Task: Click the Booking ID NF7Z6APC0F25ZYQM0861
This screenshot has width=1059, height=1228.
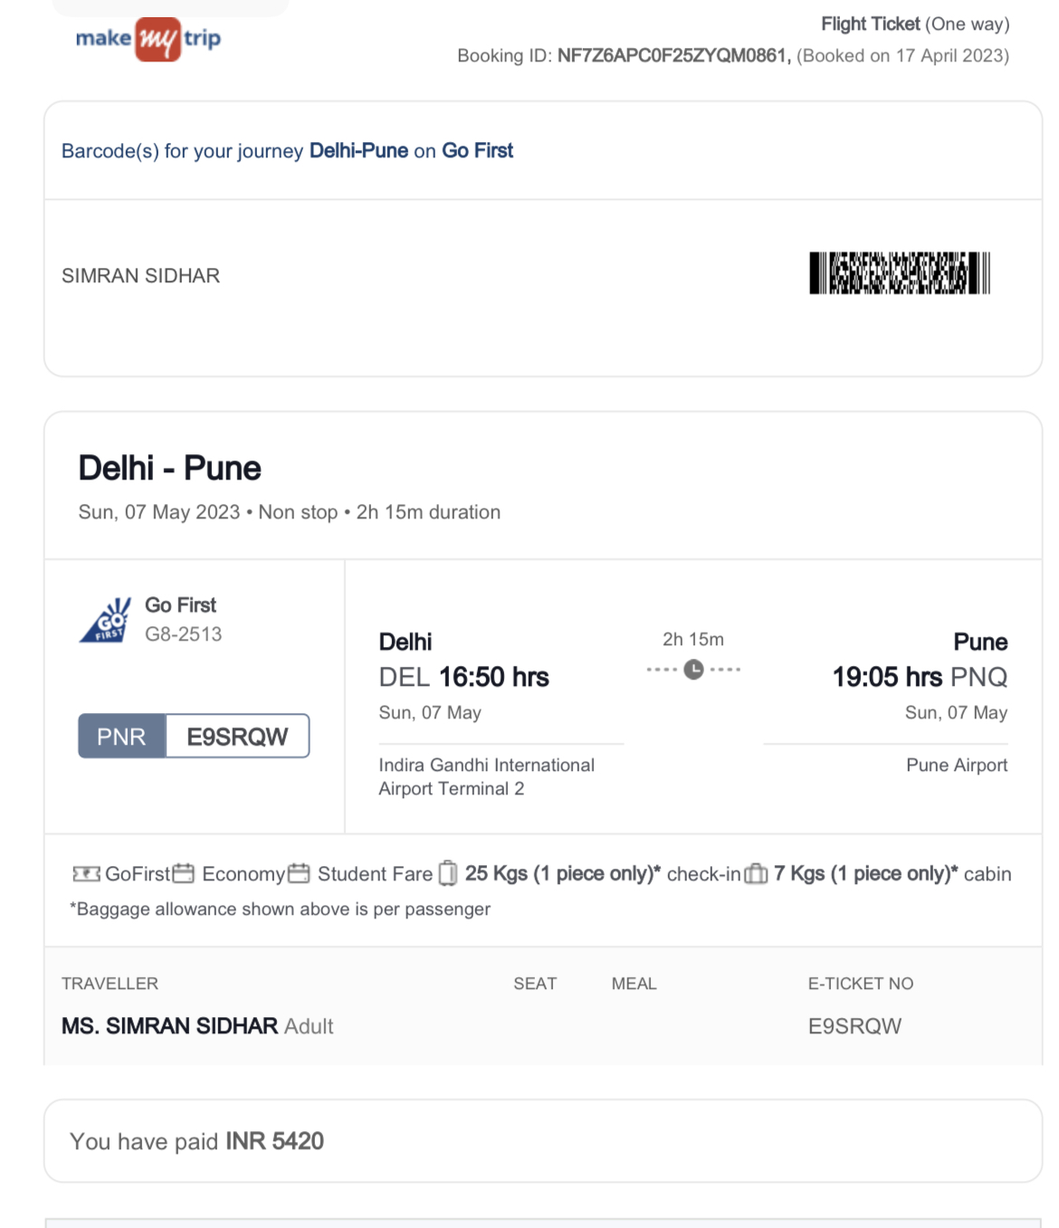Action: [674, 56]
